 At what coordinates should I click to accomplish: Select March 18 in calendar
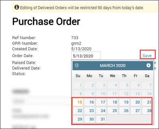[x=113, y=102]
